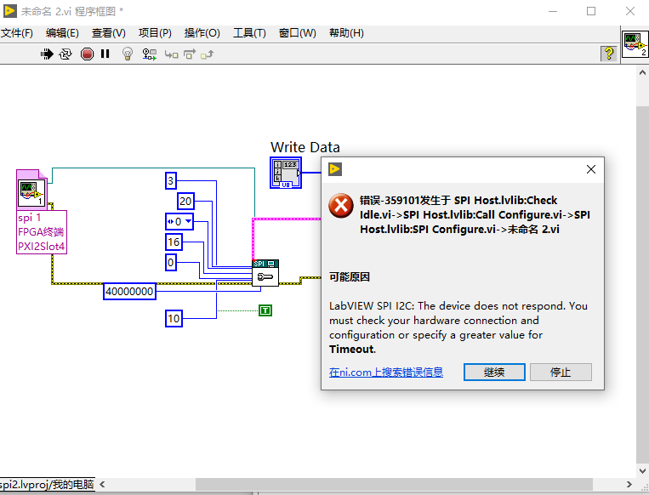Viewport: 649px width, 495px height.
Task: Select the SPI Configure VI node
Action: pyautogui.click(x=265, y=273)
